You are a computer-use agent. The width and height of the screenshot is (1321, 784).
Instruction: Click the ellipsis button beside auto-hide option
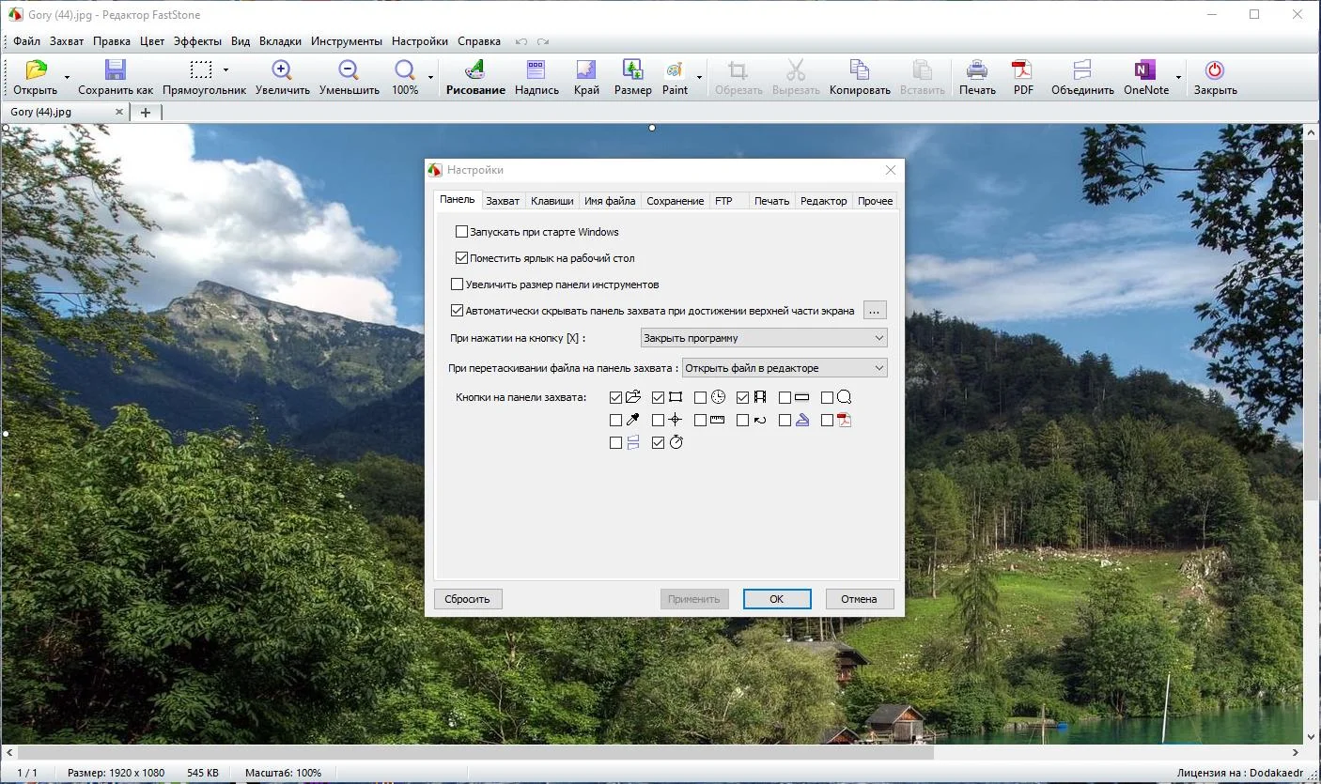pyautogui.click(x=875, y=311)
